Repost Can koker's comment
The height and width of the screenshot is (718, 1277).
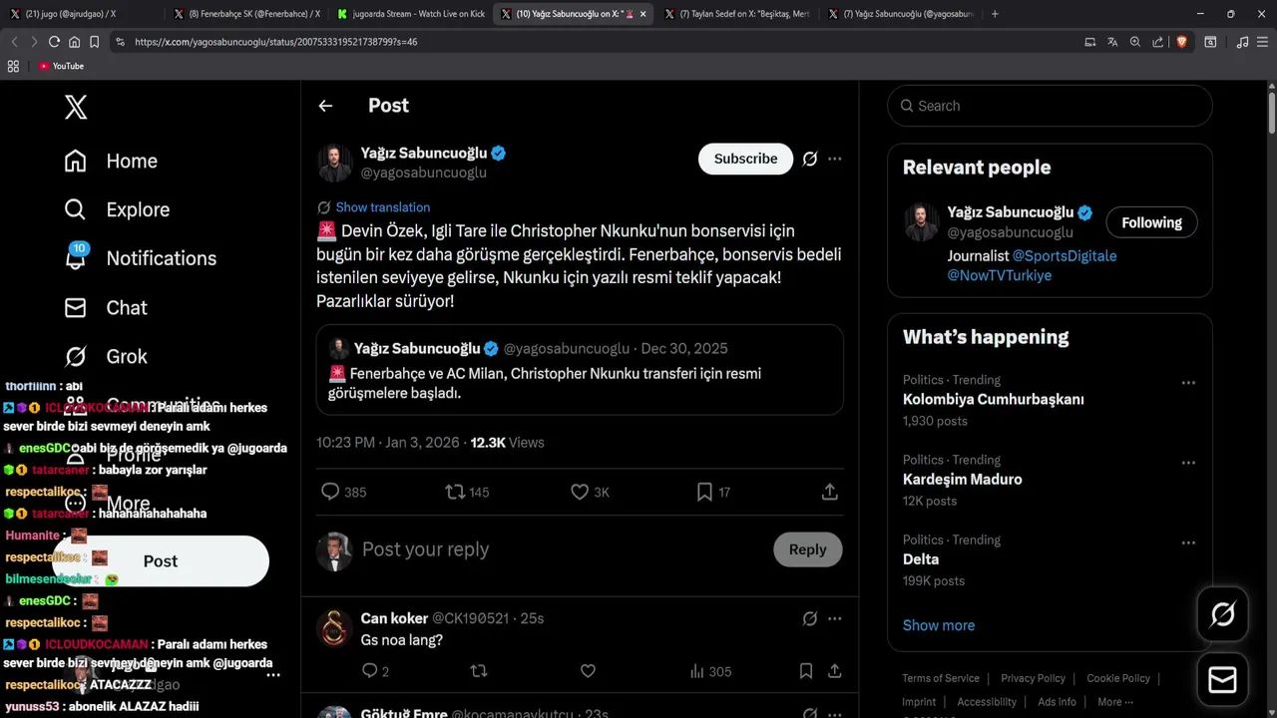[479, 671]
